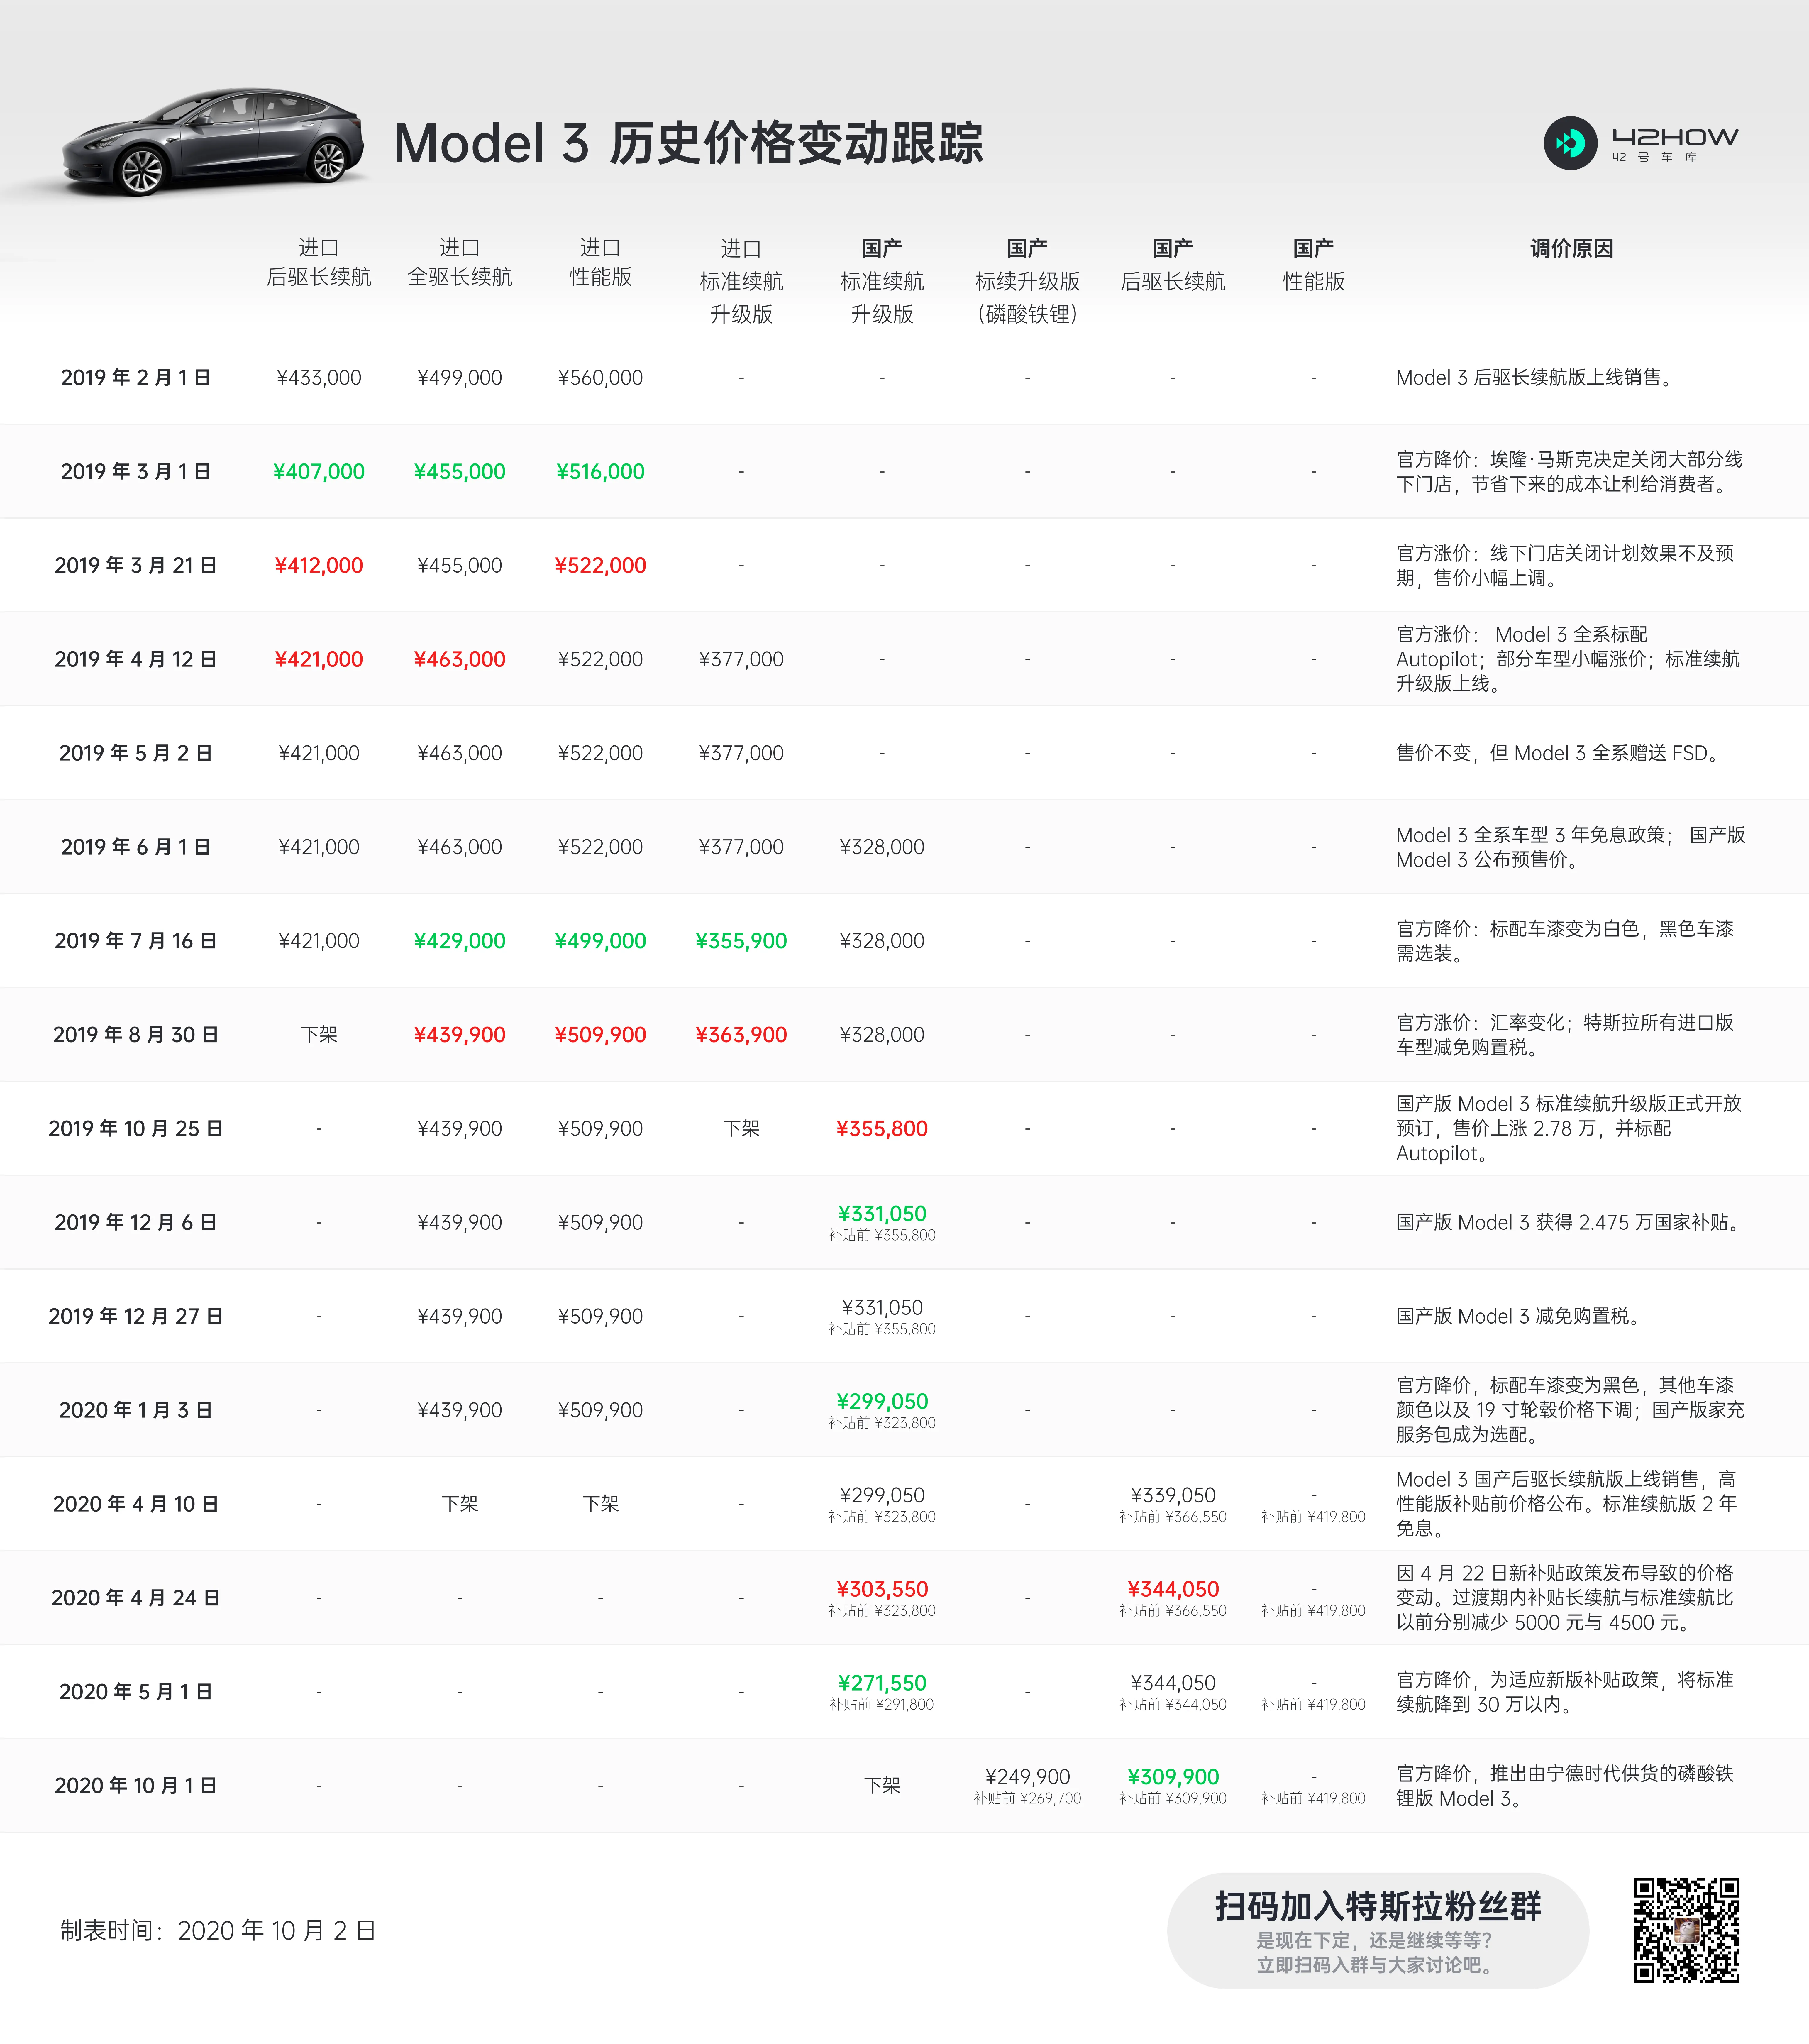Click the date 2020 年 5 月 1 日

[x=136, y=1692]
